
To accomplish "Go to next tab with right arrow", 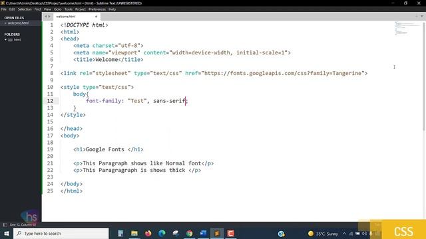I will (49, 17).
